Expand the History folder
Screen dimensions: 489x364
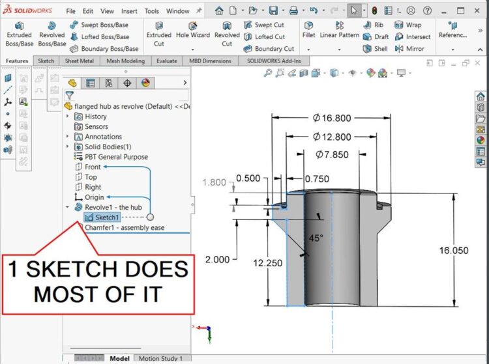click(67, 116)
